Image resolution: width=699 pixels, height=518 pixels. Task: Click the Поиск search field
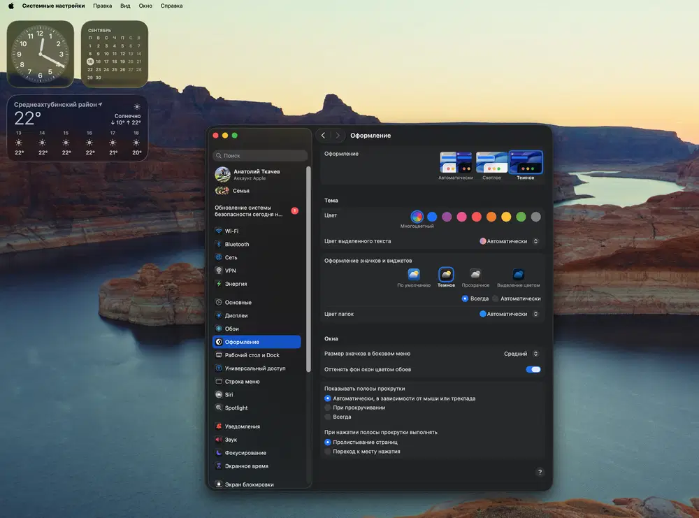pyautogui.click(x=260, y=156)
